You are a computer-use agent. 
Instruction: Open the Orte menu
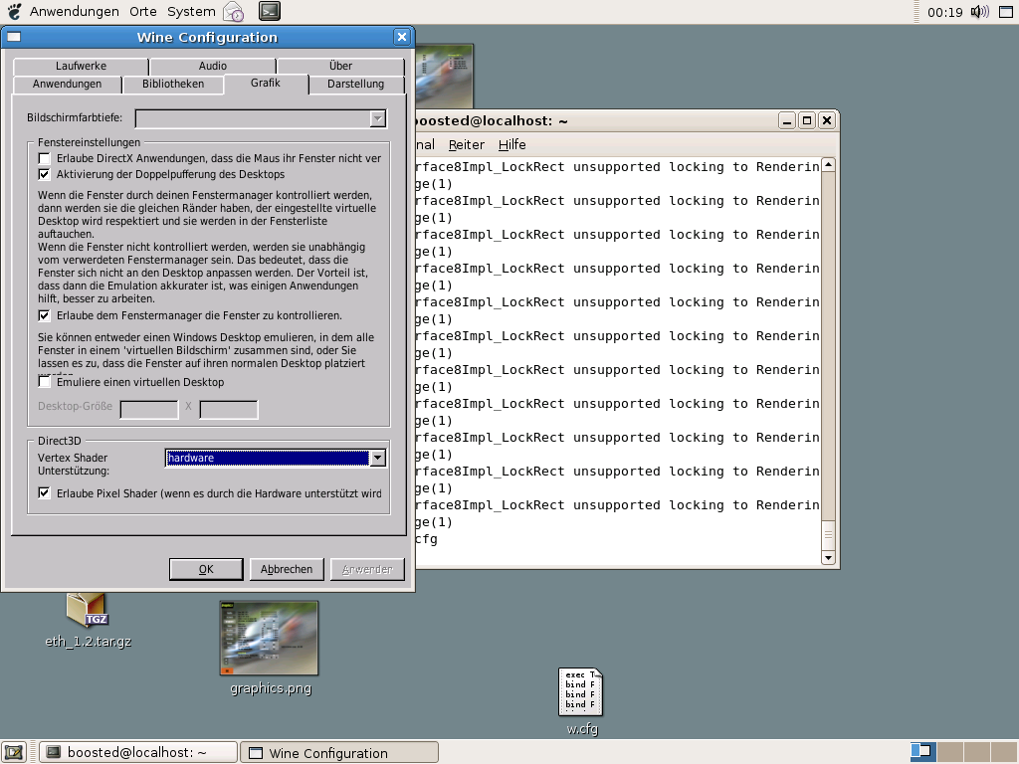(143, 11)
